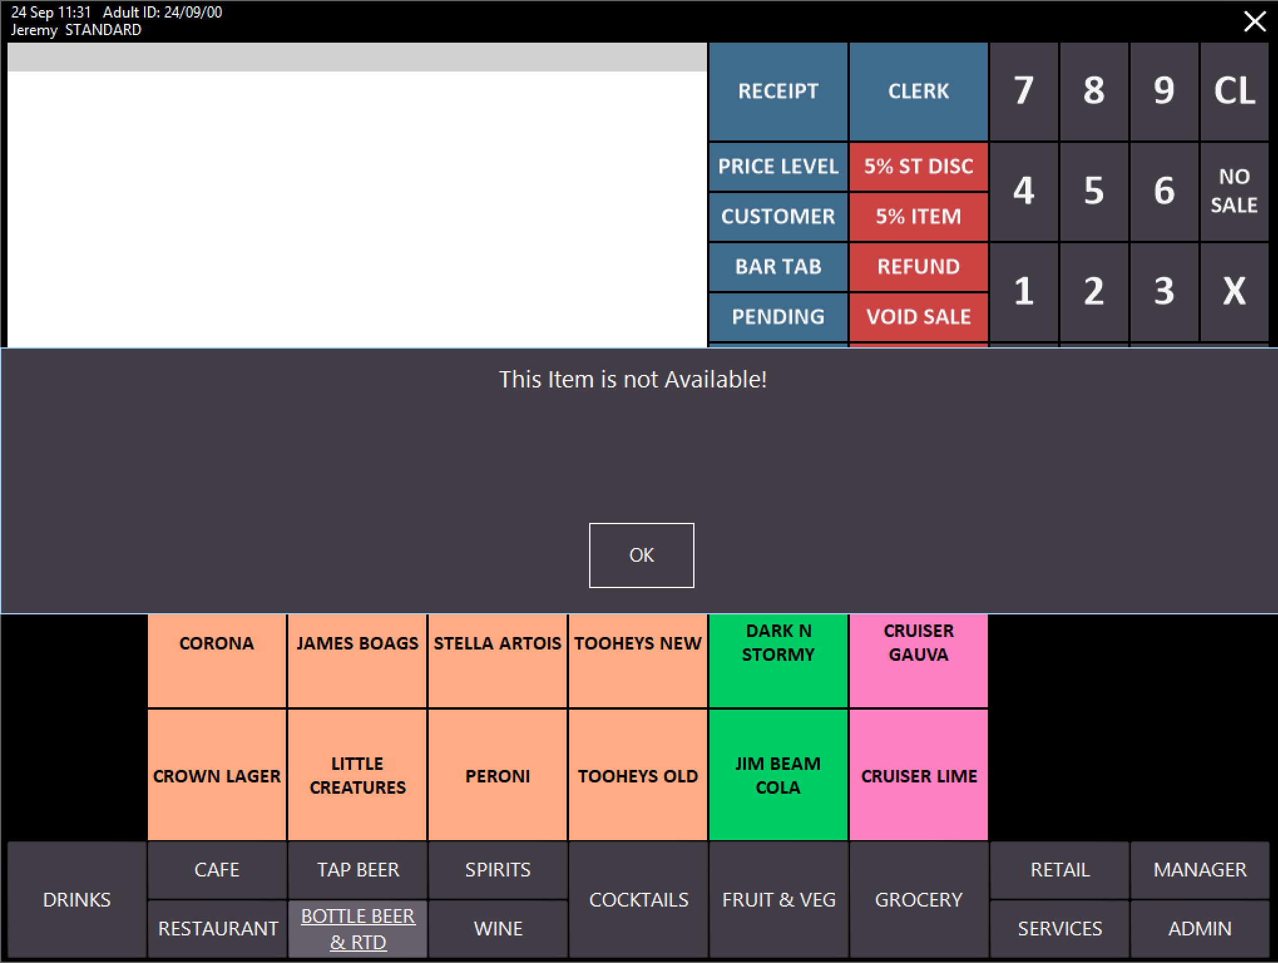The image size is (1278, 963).
Task: Switch to the WINE category
Action: tap(498, 929)
